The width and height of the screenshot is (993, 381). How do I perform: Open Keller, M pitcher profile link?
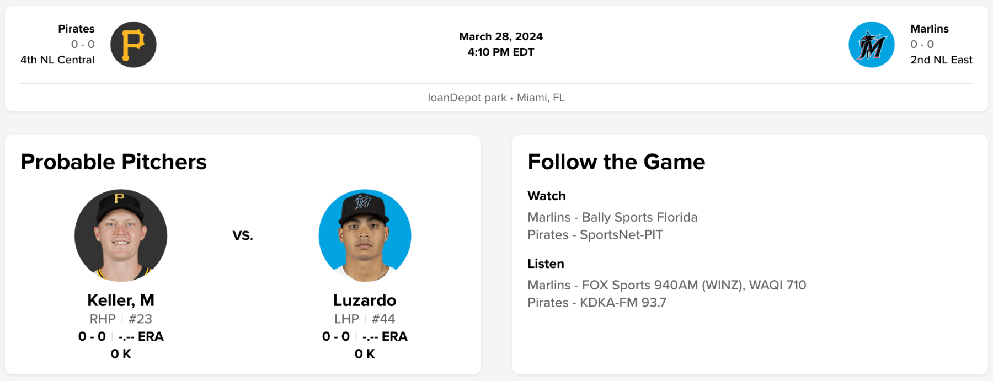(121, 300)
